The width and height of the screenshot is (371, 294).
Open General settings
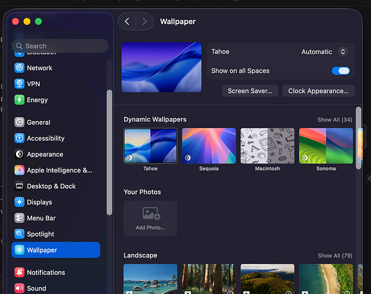coord(56,123)
